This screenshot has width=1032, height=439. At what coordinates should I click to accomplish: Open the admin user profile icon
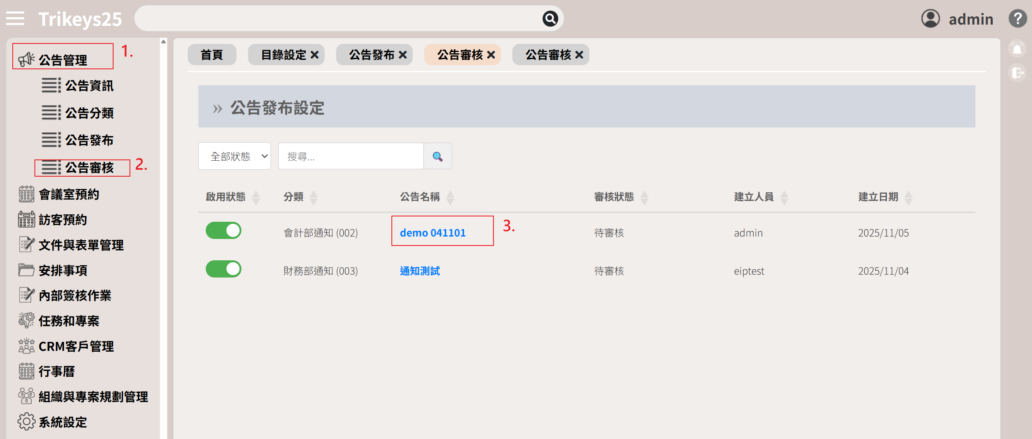[x=930, y=19]
